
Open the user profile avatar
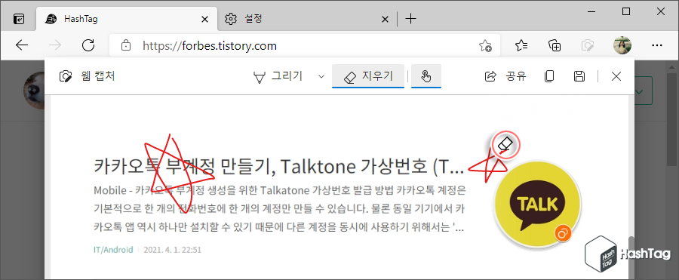622,45
